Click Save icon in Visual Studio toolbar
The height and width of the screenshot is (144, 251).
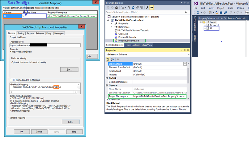[x=221, y=12]
